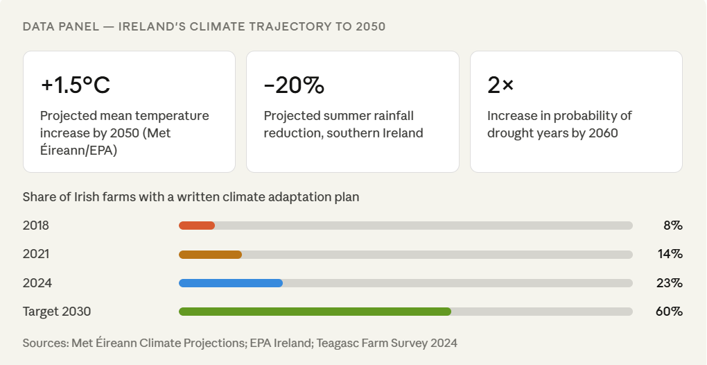
Task: Select the +1.5°C statistic value
Action: [x=76, y=85]
